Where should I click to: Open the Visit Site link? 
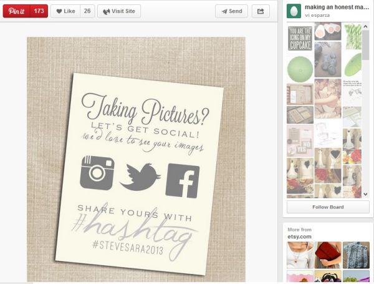(x=119, y=11)
